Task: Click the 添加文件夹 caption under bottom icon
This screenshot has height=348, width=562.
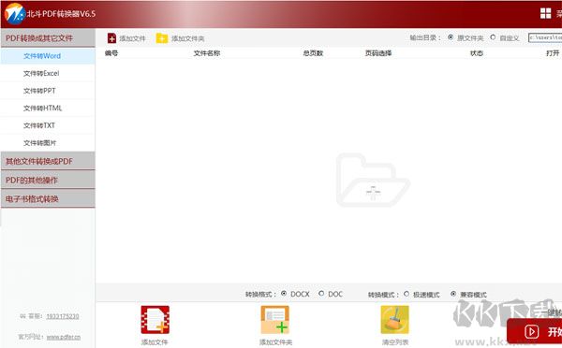Action: coord(275,341)
